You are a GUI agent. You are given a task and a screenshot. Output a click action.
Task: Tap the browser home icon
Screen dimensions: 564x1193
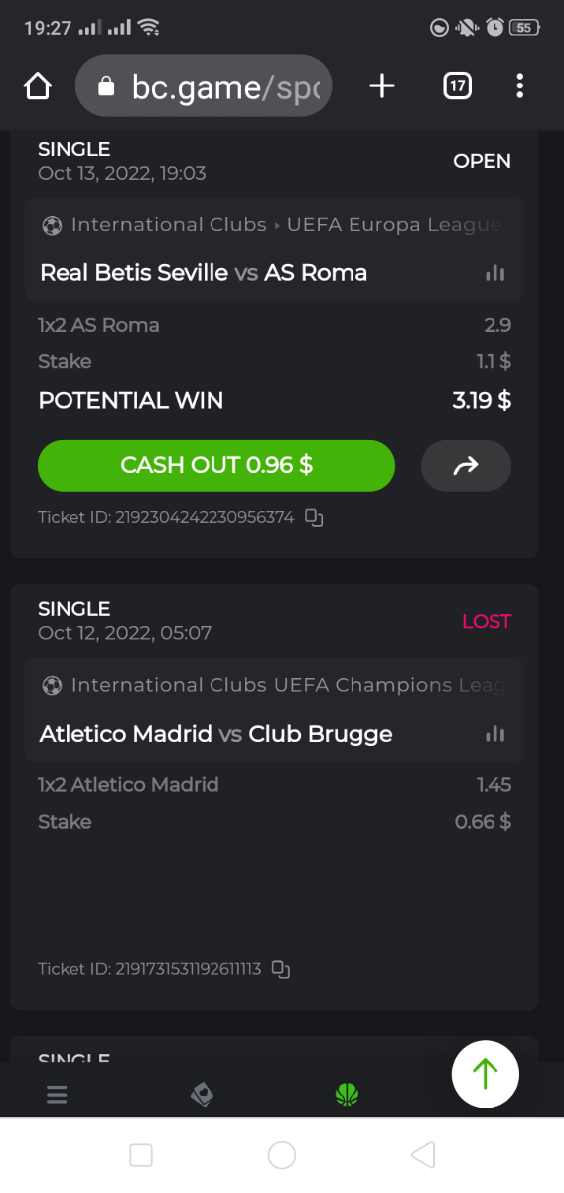(38, 86)
